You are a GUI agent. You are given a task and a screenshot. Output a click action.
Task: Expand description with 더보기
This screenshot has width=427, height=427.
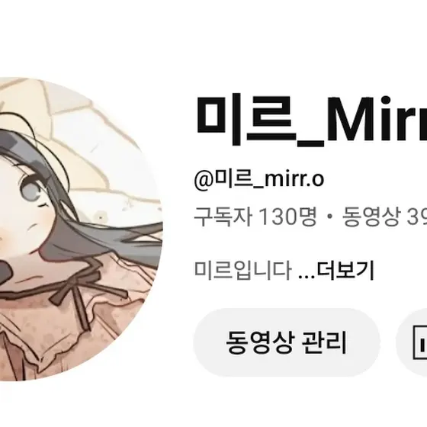[x=345, y=270]
